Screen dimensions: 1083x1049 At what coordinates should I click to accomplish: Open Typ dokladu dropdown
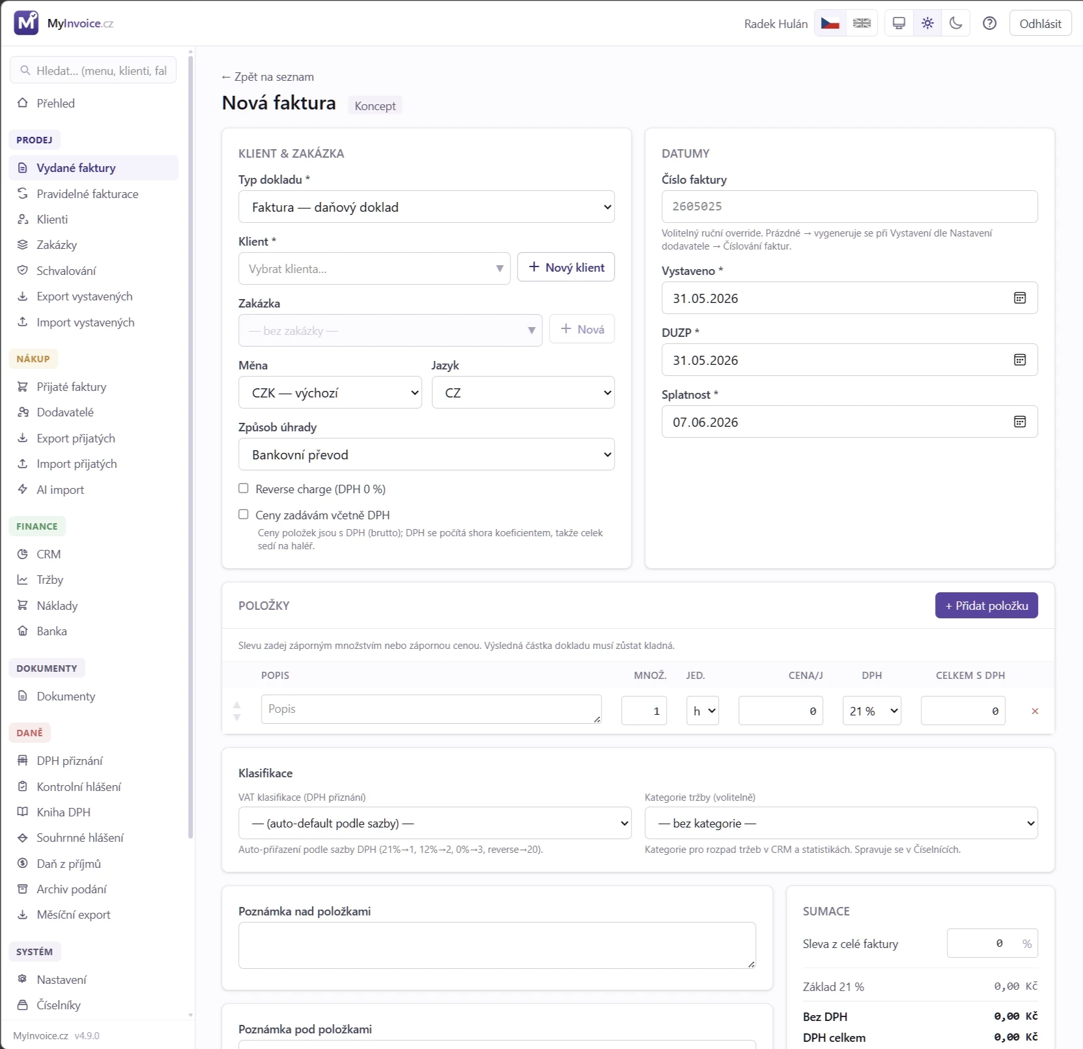pos(427,207)
